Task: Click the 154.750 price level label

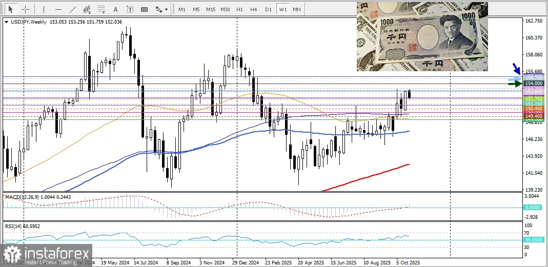Action: click(533, 77)
